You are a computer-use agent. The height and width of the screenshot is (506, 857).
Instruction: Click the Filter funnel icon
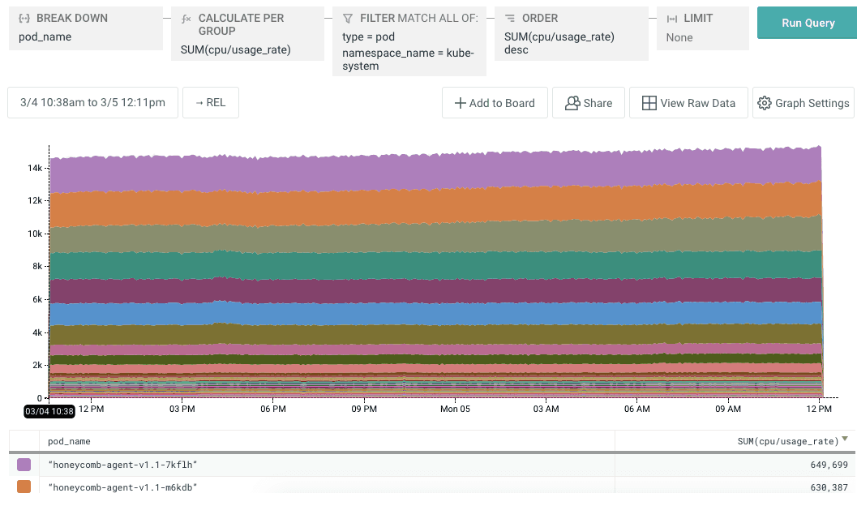[348, 18]
